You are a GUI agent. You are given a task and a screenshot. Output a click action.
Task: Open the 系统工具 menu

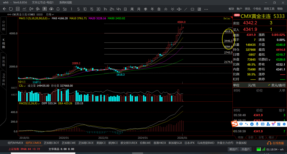click(269, 9)
